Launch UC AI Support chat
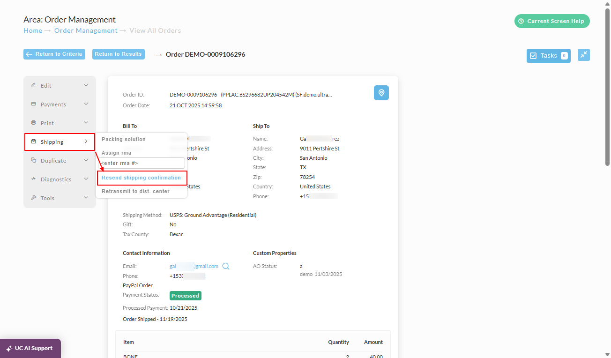The image size is (611, 358). (x=30, y=349)
